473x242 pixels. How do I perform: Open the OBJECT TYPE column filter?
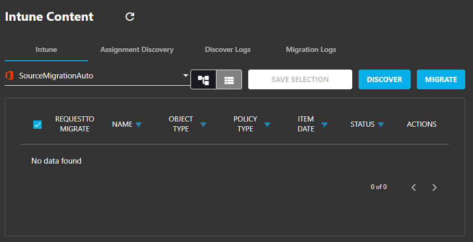point(203,124)
